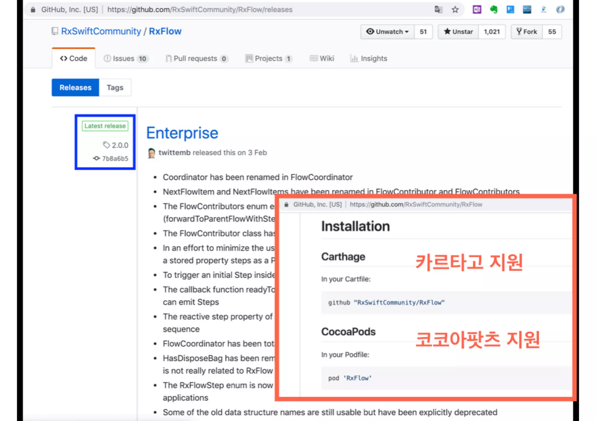This screenshot has height=421, width=596.
Task: Open twittemb's profile link
Action: (174, 153)
